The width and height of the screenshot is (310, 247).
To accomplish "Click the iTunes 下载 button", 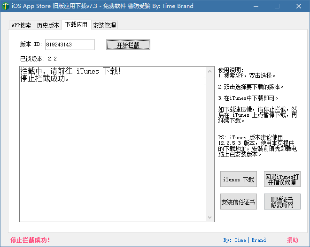I will click(239, 179).
